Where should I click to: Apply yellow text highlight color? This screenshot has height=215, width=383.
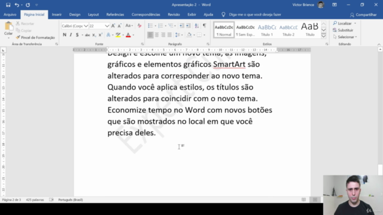click(x=118, y=35)
